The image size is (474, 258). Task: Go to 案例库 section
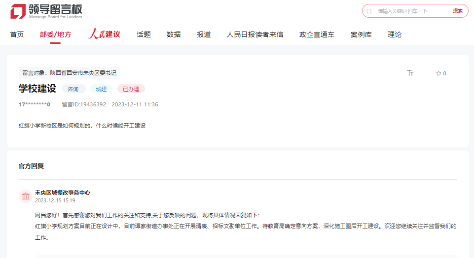coord(361,34)
